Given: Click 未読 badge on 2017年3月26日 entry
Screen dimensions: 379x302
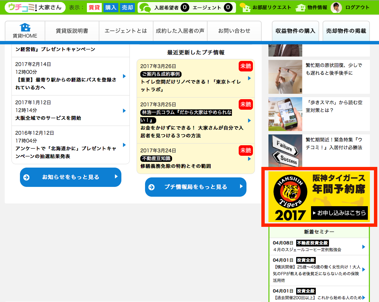Looking at the screenshot, I should pos(245,66).
